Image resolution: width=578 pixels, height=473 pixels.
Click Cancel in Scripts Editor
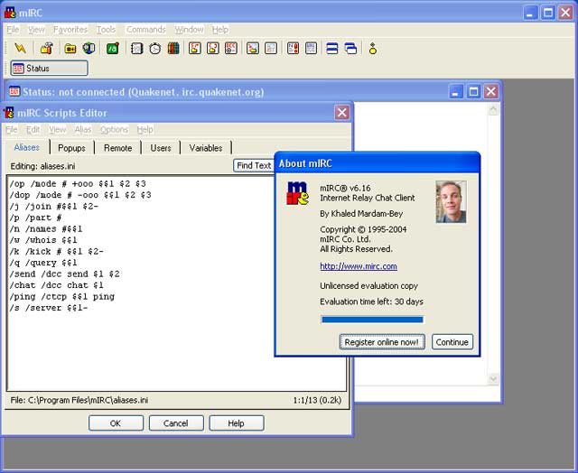[x=176, y=423]
